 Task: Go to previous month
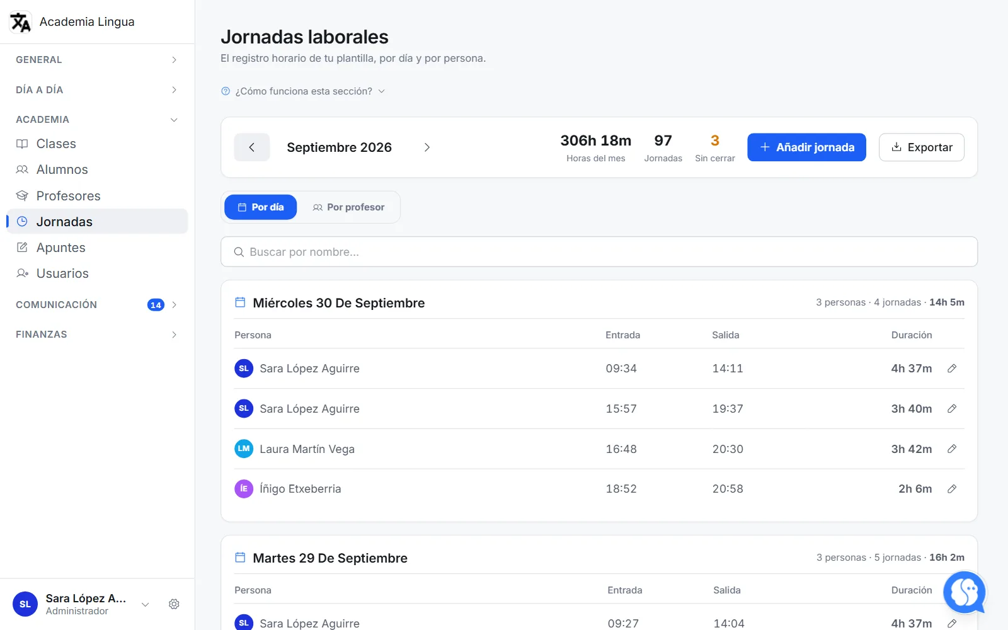252,147
